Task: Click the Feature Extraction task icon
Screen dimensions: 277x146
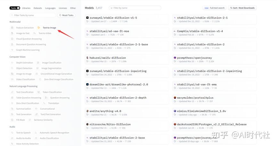Action: pos(12,28)
